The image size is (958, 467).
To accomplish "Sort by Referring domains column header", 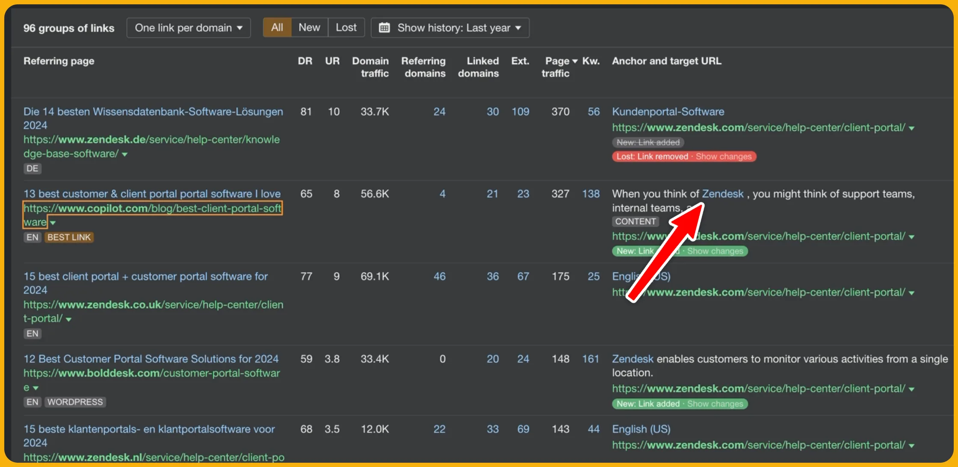I will (x=423, y=67).
